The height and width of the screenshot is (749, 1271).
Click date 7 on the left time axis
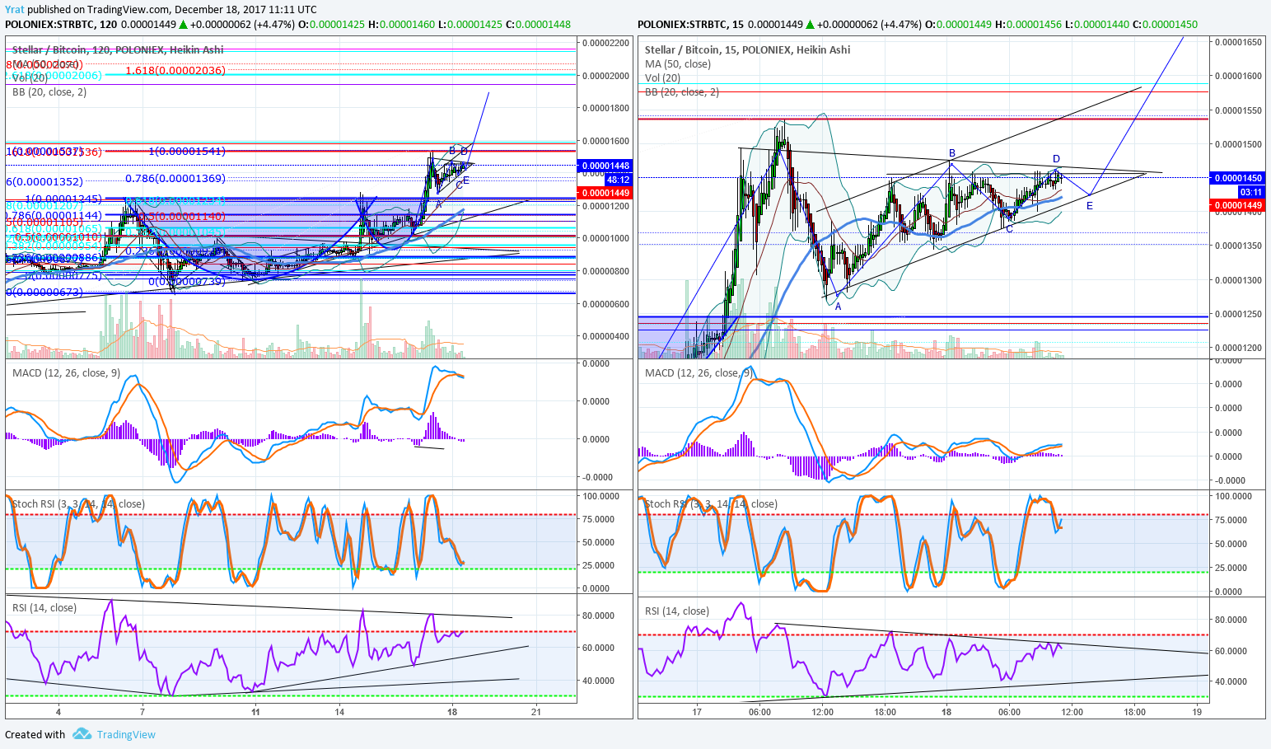pos(143,712)
